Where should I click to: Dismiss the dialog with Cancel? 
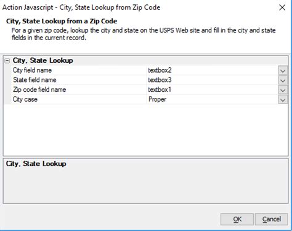pos(271,219)
